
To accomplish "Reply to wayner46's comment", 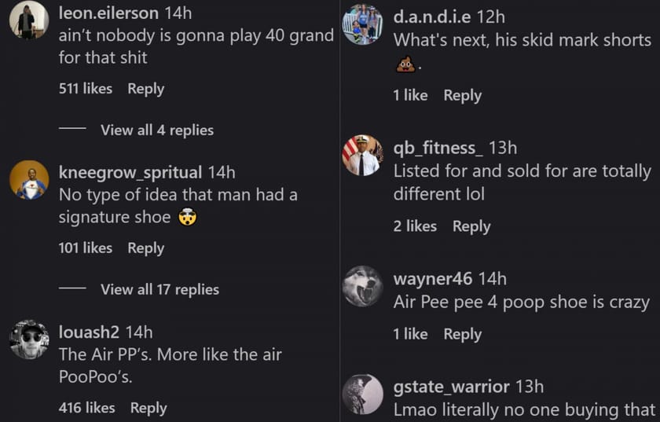I will click(x=462, y=335).
